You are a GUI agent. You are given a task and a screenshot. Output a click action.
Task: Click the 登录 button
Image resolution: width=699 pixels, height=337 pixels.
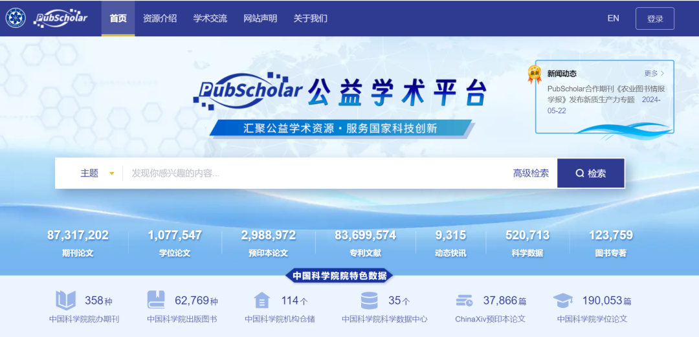pos(655,19)
